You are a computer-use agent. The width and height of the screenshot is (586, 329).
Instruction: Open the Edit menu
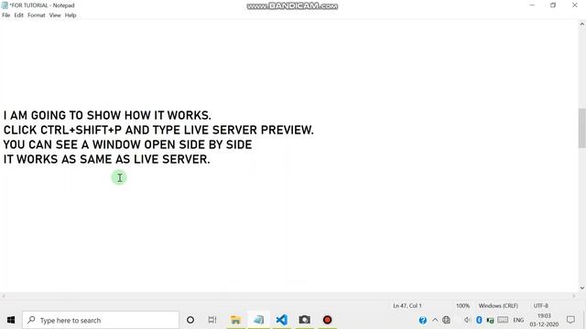18,16
